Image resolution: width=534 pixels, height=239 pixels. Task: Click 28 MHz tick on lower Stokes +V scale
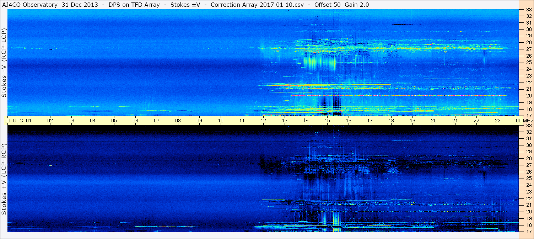[529, 159]
